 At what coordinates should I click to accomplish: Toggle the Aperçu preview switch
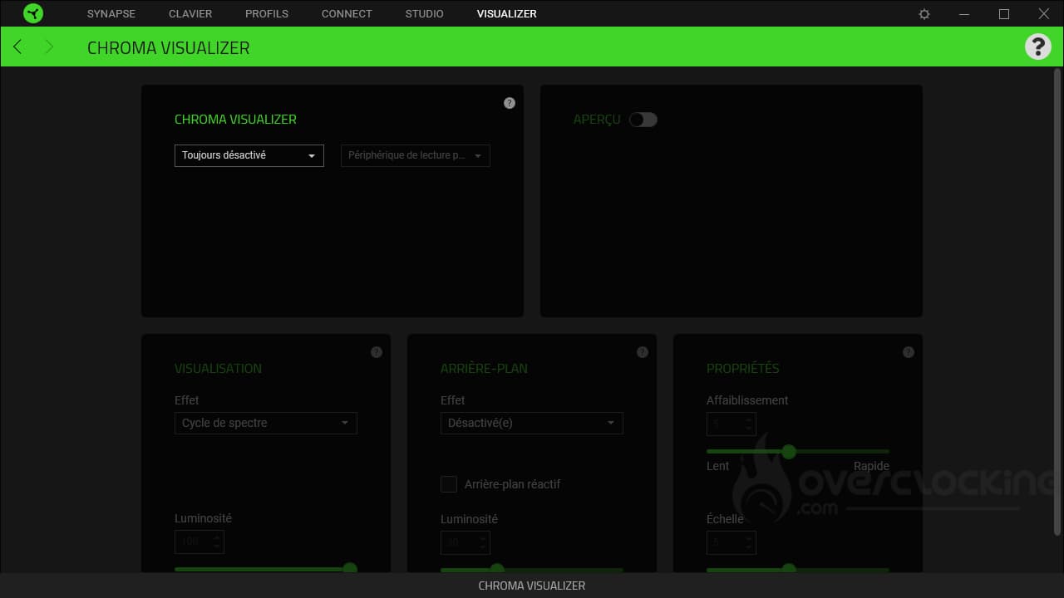643,120
